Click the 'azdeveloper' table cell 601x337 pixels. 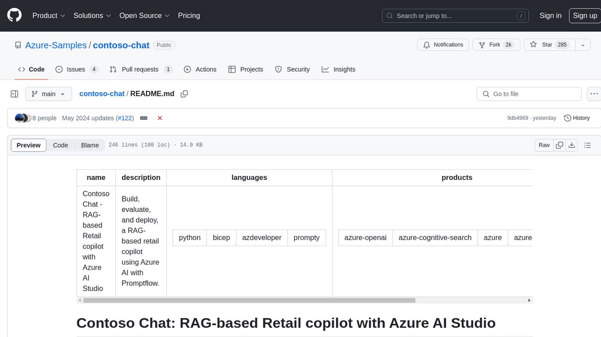click(262, 238)
